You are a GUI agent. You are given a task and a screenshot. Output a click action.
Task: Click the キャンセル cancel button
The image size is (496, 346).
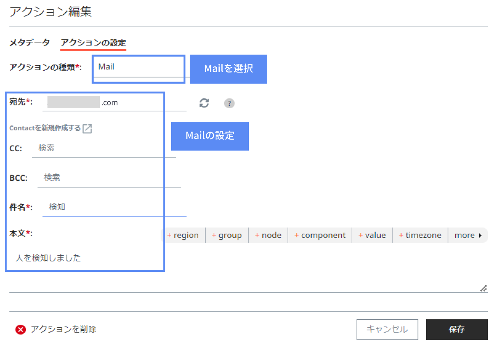point(387,329)
